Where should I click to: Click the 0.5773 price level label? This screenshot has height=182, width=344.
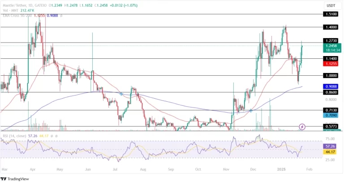point(331,126)
